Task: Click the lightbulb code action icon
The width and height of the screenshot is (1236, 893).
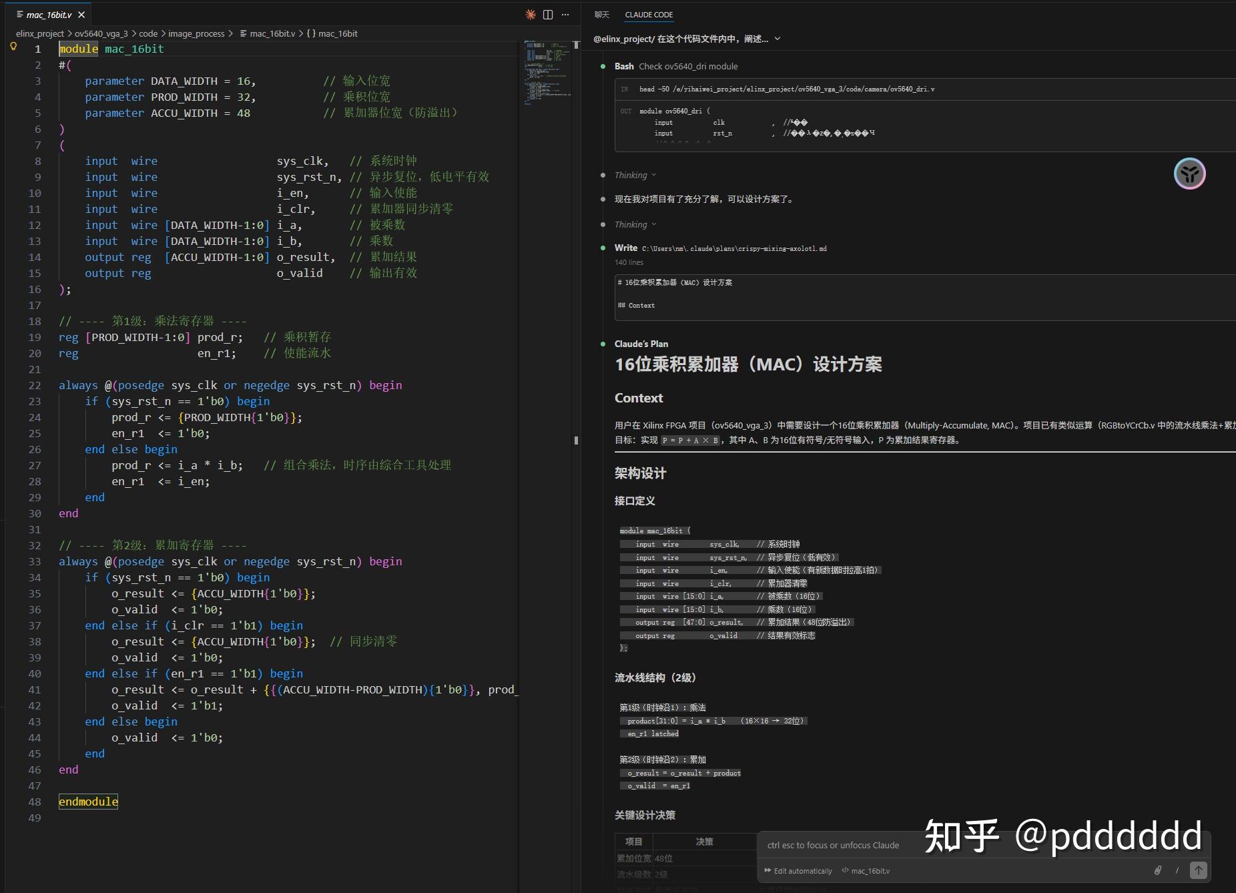Action: (13, 47)
